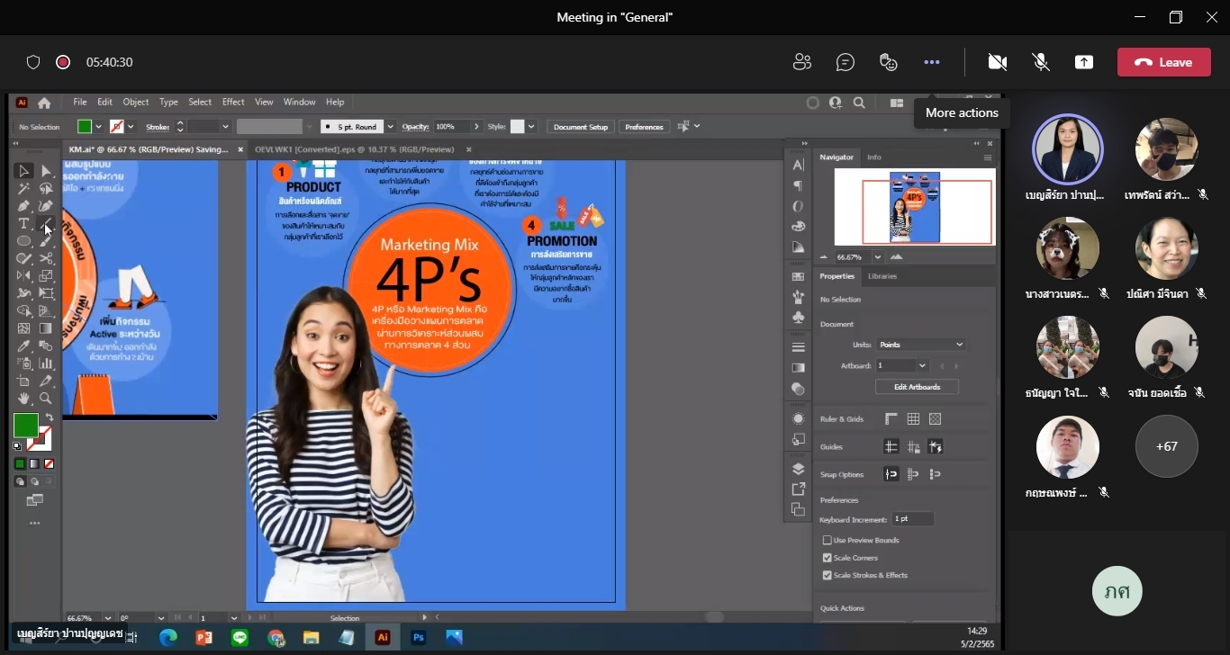Click the Document Setup button
The height and width of the screenshot is (655, 1230).
(x=581, y=127)
